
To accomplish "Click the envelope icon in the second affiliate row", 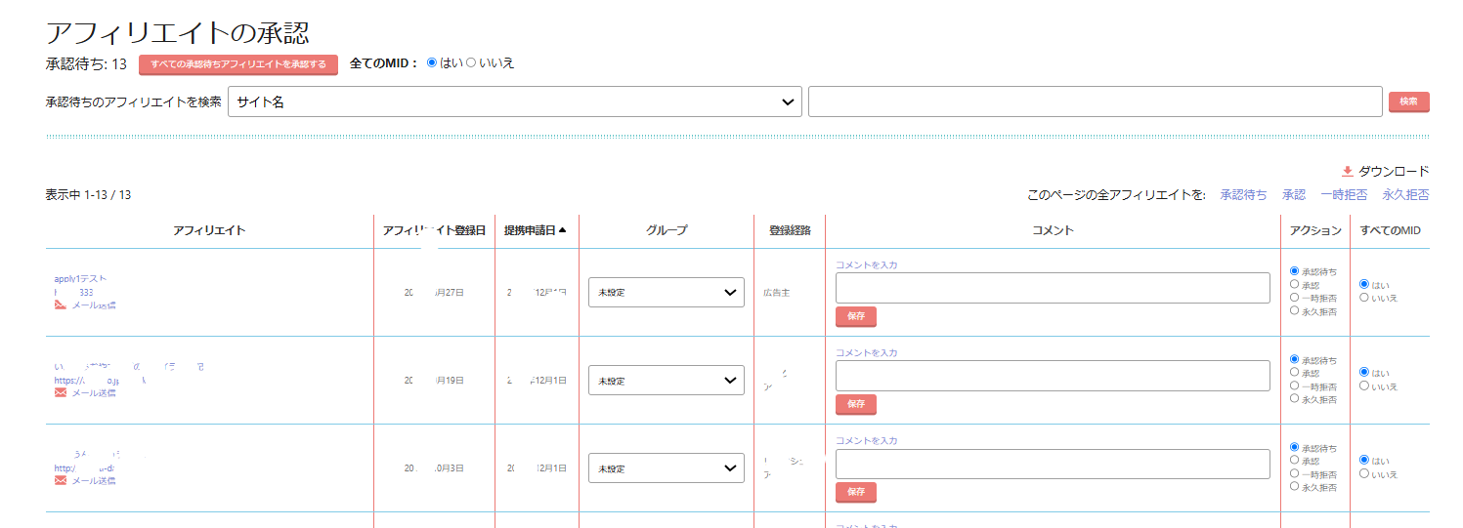I will [61, 393].
